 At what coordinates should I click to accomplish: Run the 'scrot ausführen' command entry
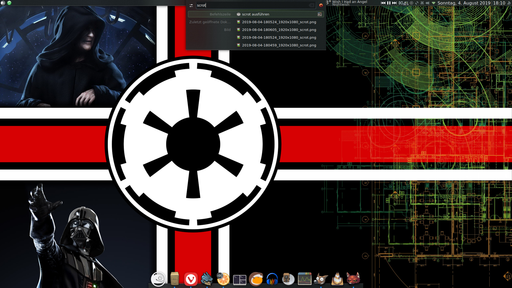pyautogui.click(x=255, y=14)
